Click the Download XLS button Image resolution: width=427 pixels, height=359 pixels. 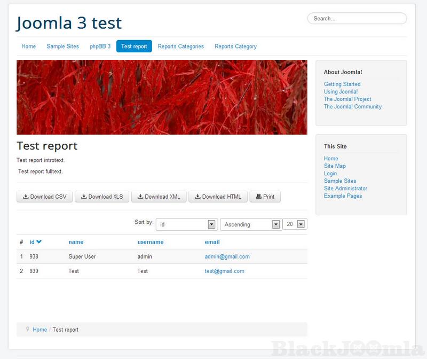(x=101, y=197)
